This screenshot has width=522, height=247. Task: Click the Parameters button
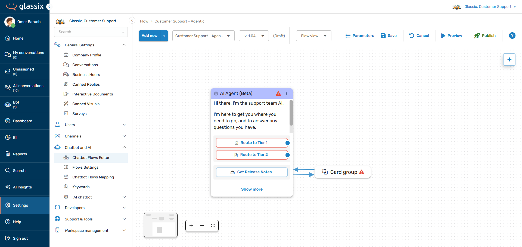[x=360, y=36]
